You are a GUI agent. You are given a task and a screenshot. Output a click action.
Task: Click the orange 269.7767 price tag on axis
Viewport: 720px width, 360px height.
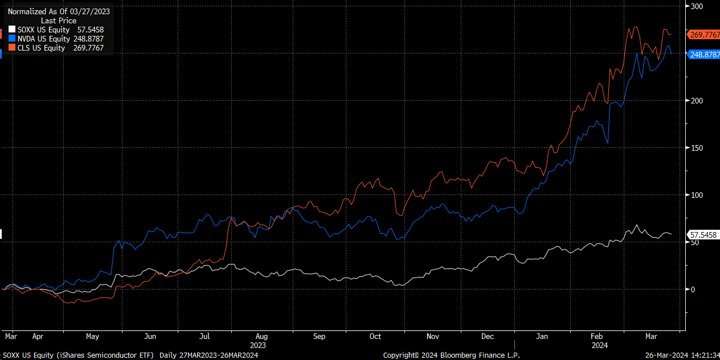click(703, 35)
